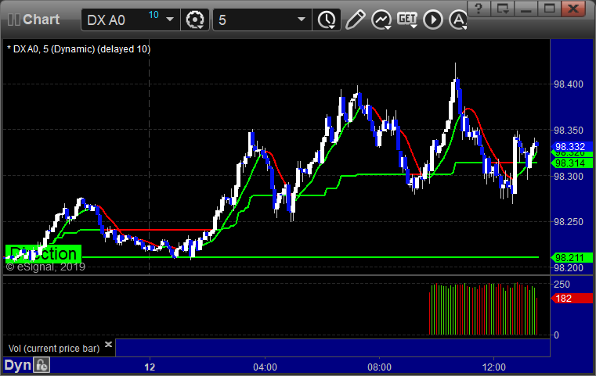This screenshot has width=596, height=376.
Task: Click the 04:00 time axis label
Action: tap(265, 367)
